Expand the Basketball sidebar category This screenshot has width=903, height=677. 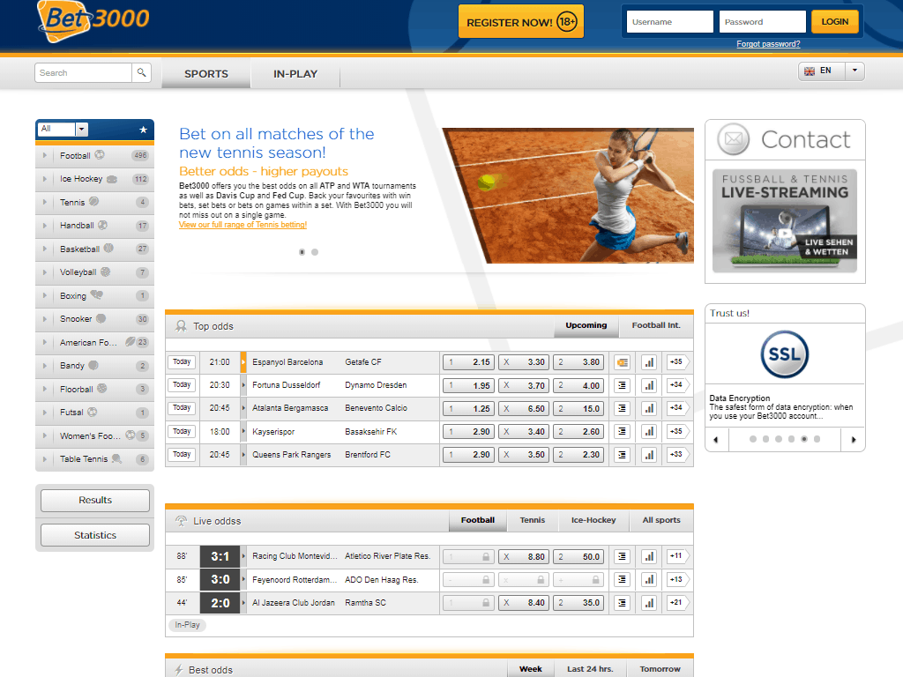(x=94, y=249)
